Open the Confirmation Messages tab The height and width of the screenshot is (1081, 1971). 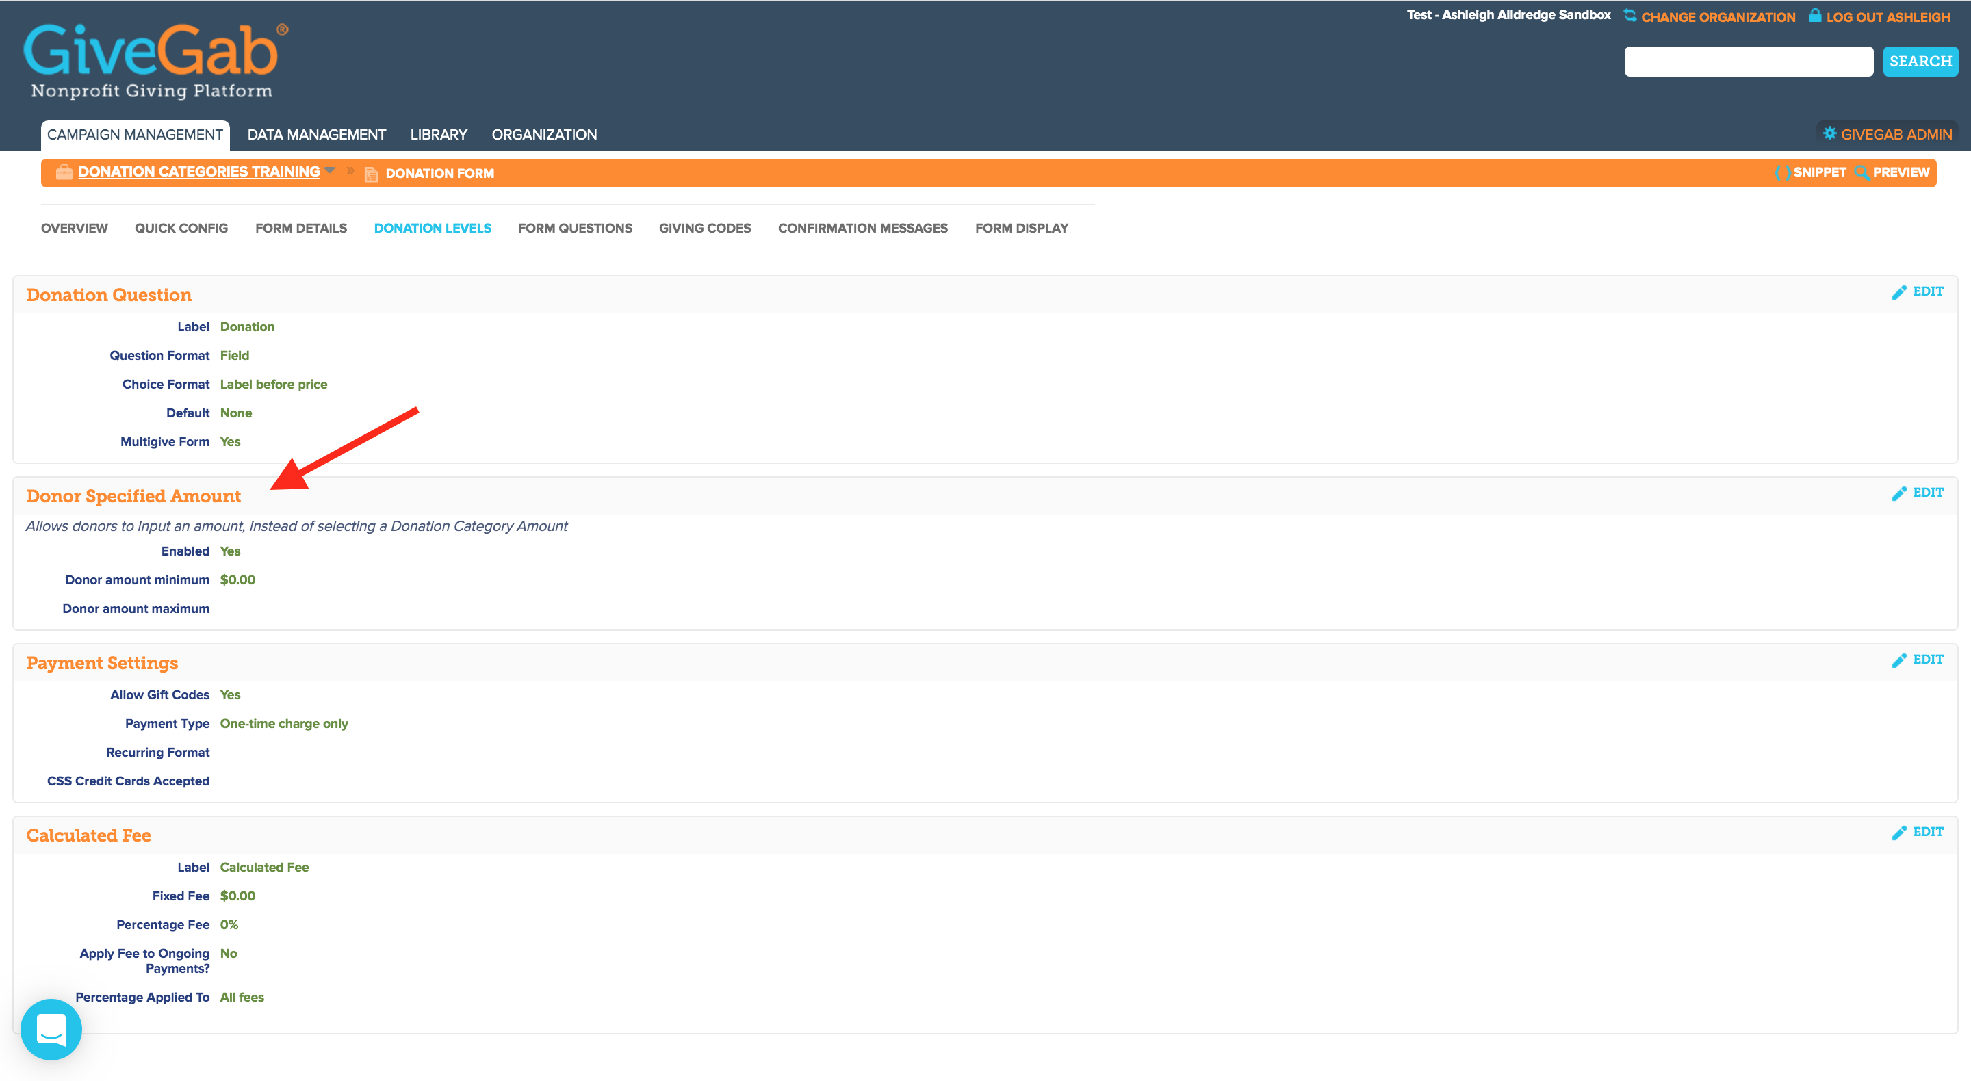click(x=862, y=228)
